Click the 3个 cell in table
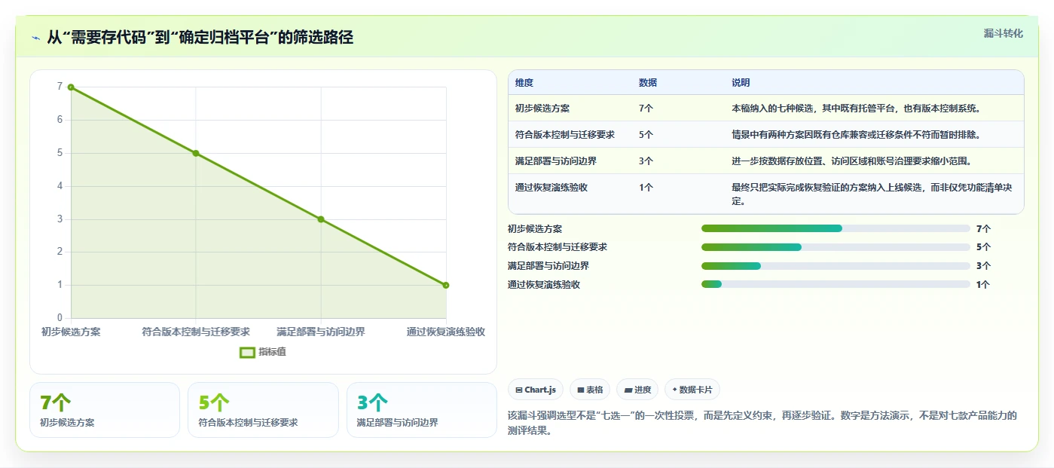The width and height of the screenshot is (1054, 468). (x=646, y=161)
